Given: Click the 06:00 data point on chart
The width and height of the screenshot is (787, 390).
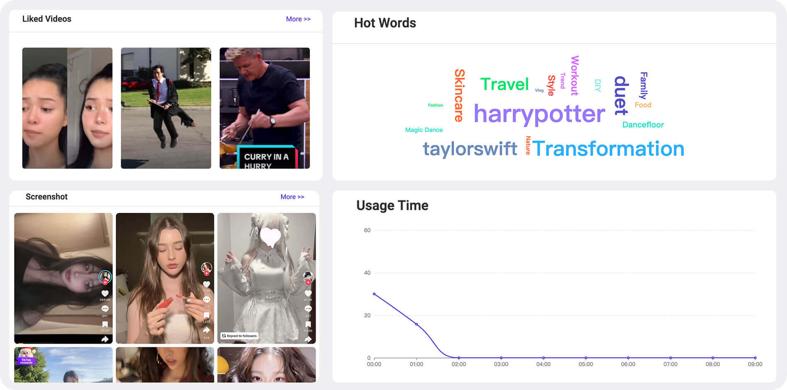Looking at the screenshot, I should click(x=628, y=358).
